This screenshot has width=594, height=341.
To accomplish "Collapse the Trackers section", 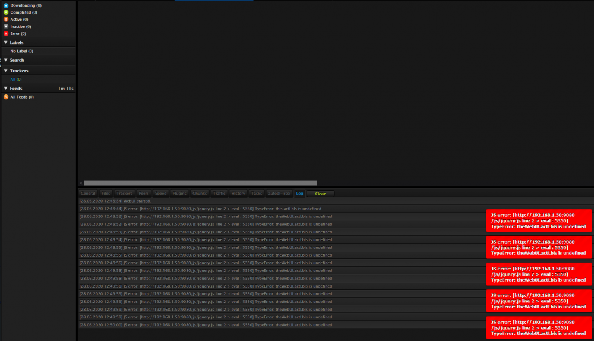I will click(x=6, y=71).
